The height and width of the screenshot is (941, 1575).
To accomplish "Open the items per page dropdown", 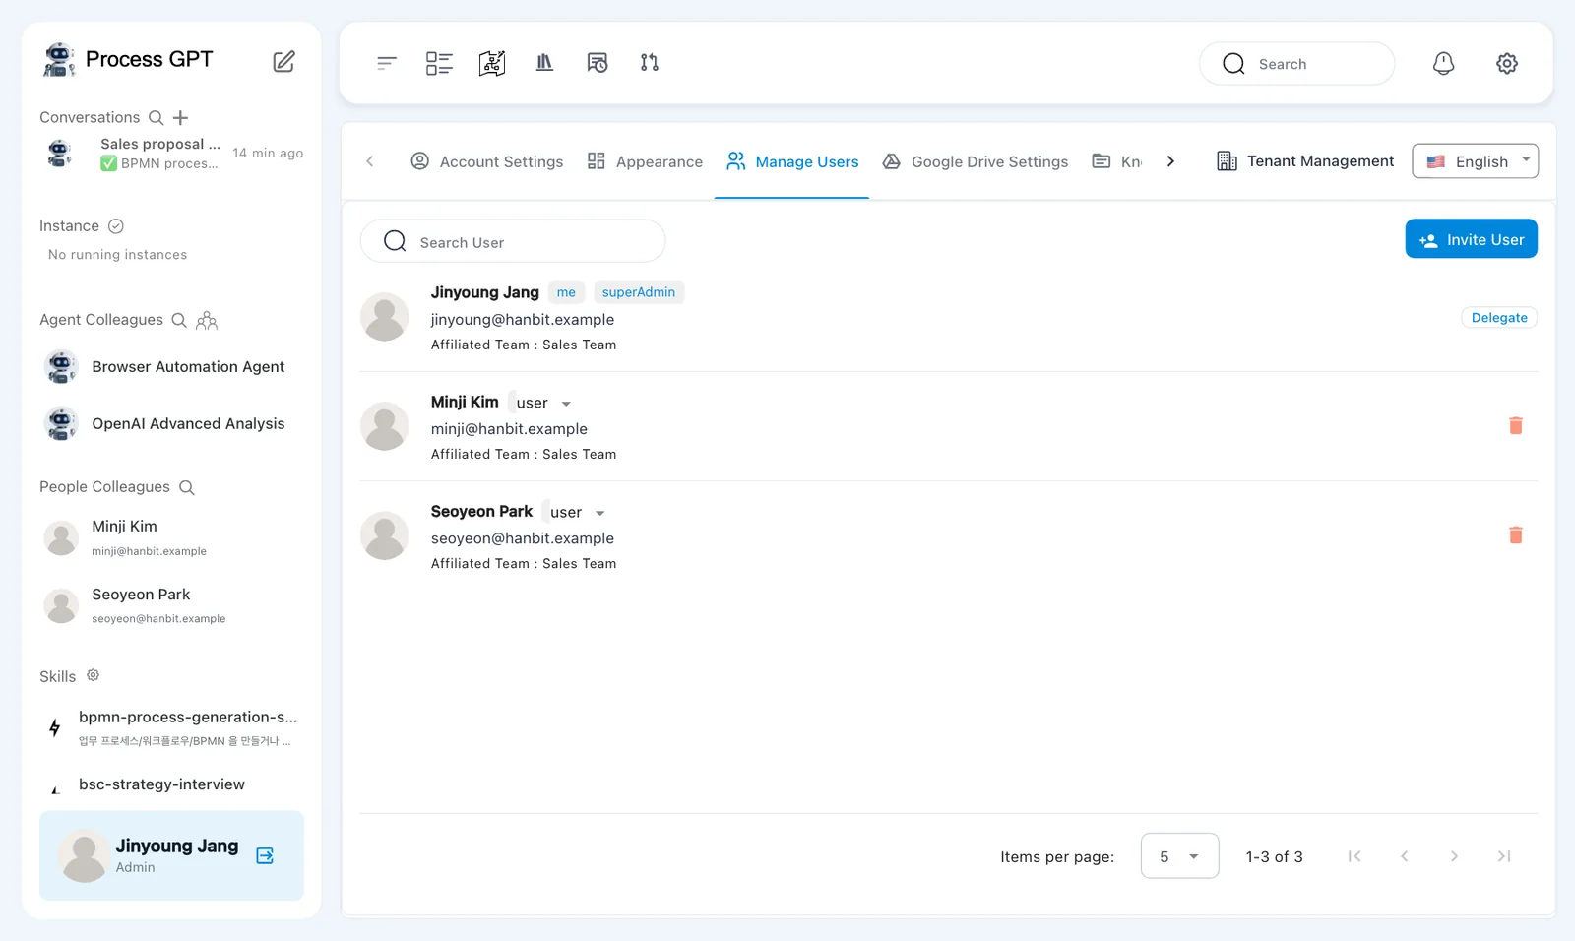I will point(1179,856).
